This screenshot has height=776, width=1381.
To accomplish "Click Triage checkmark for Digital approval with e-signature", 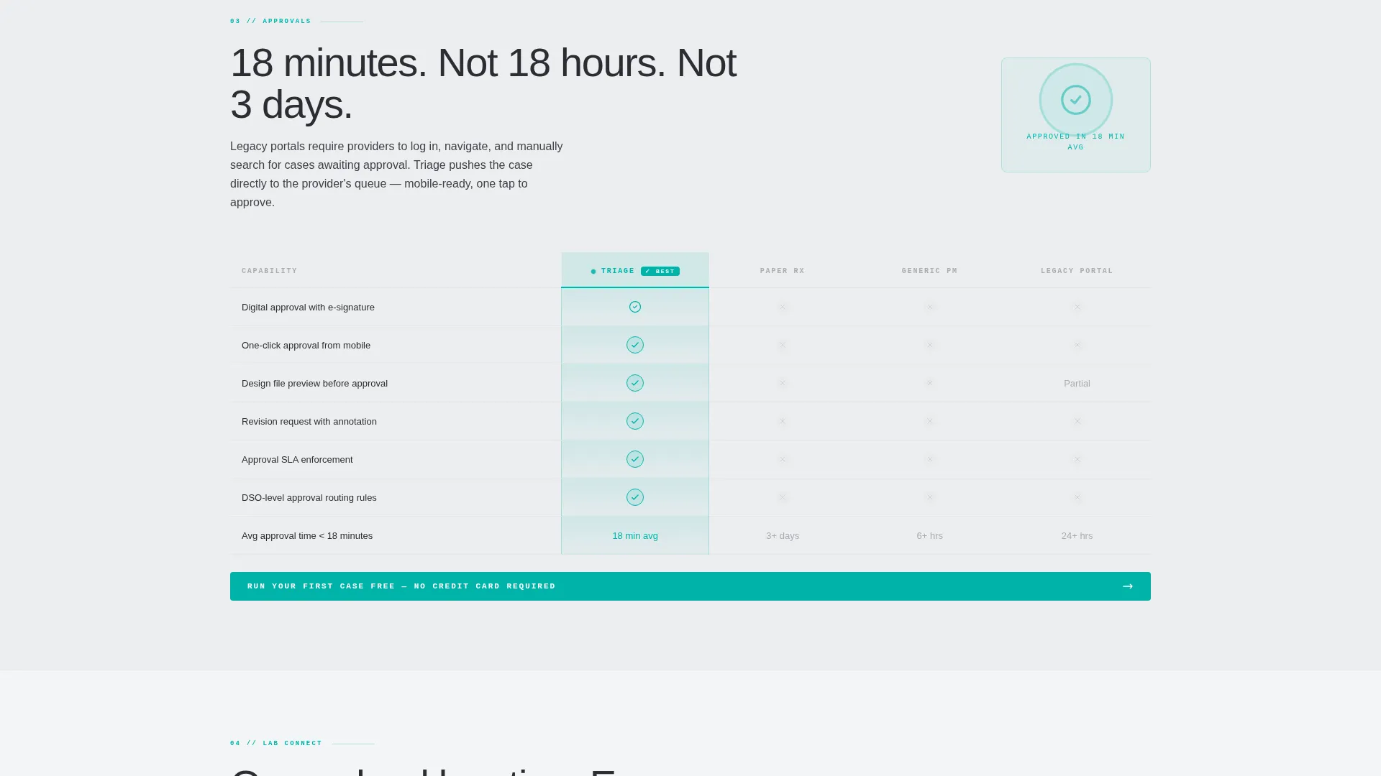I will pyautogui.click(x=635, y=307).
